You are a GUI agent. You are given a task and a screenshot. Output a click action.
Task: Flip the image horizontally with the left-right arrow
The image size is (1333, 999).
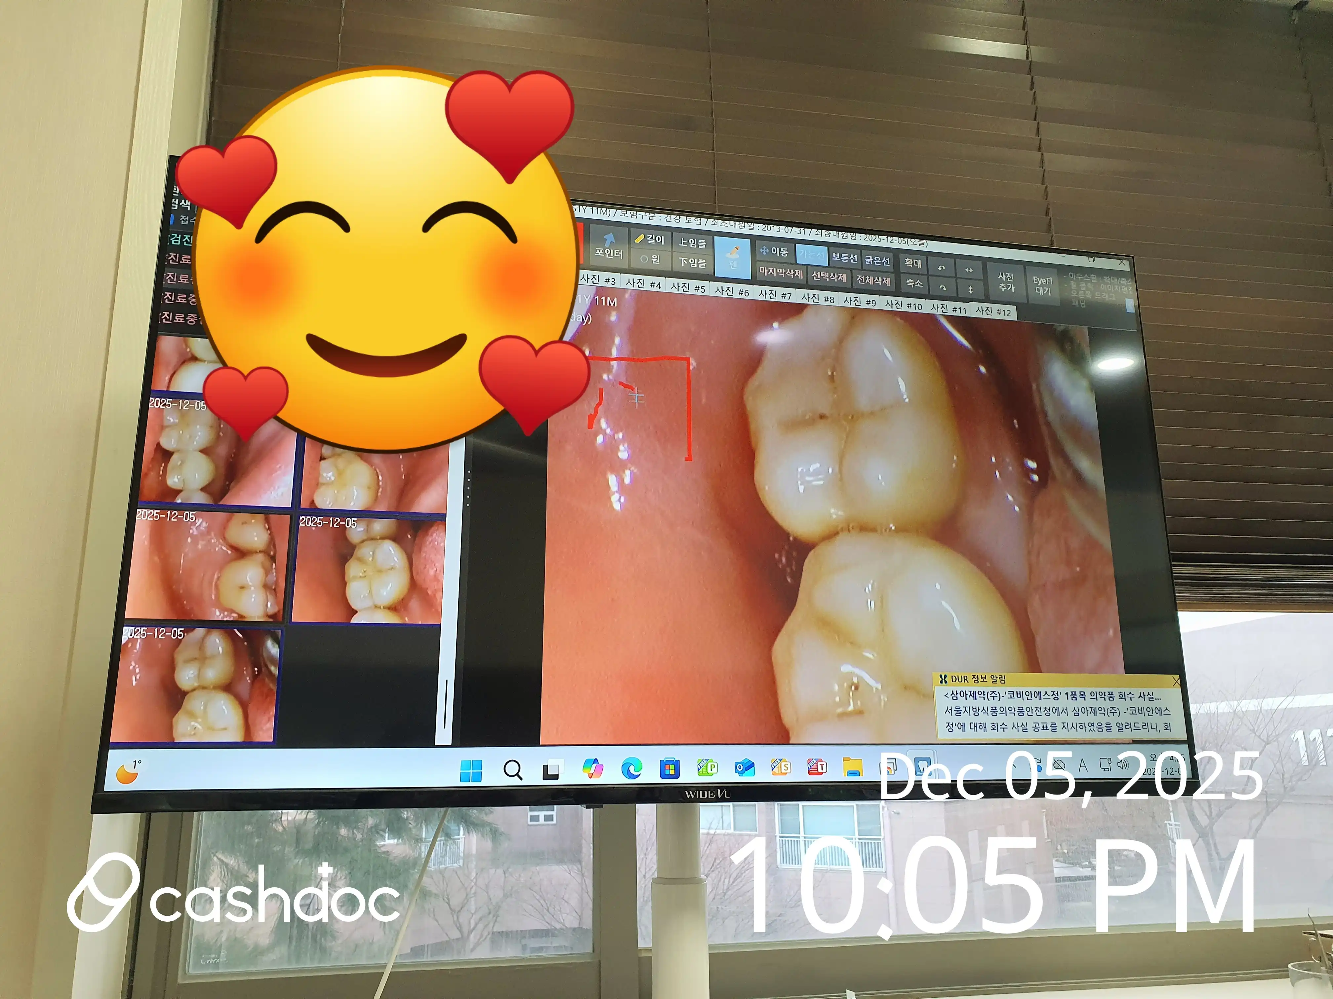[x=969, y=270]
